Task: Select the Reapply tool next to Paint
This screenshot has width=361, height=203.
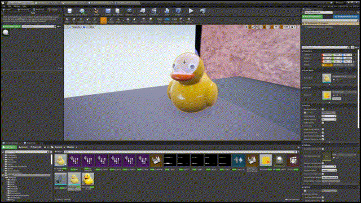Action: tap(111, 20)
